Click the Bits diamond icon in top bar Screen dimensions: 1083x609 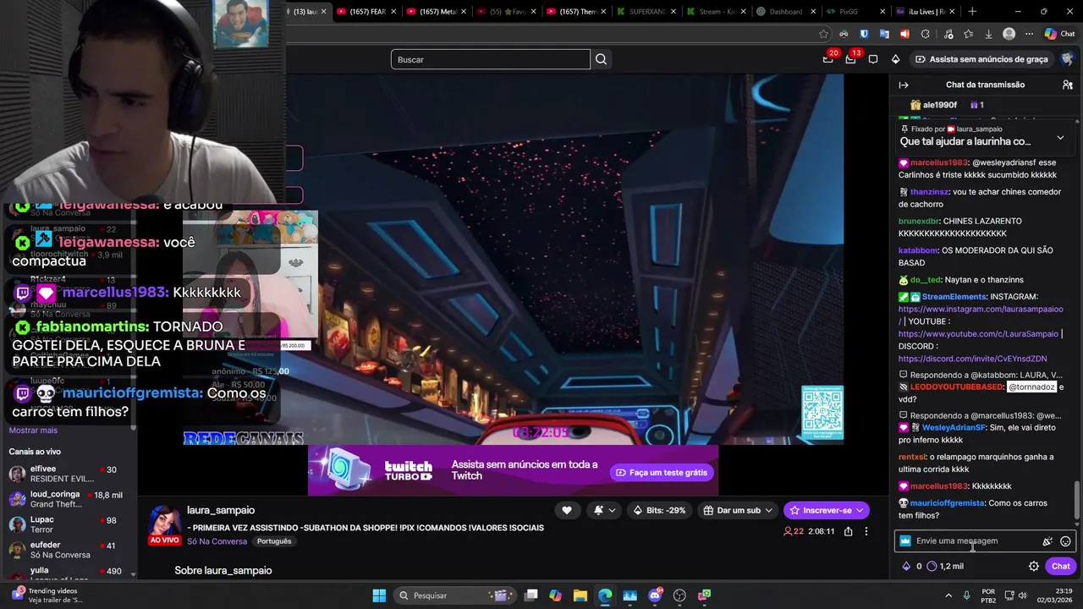(x=895, y=59)
